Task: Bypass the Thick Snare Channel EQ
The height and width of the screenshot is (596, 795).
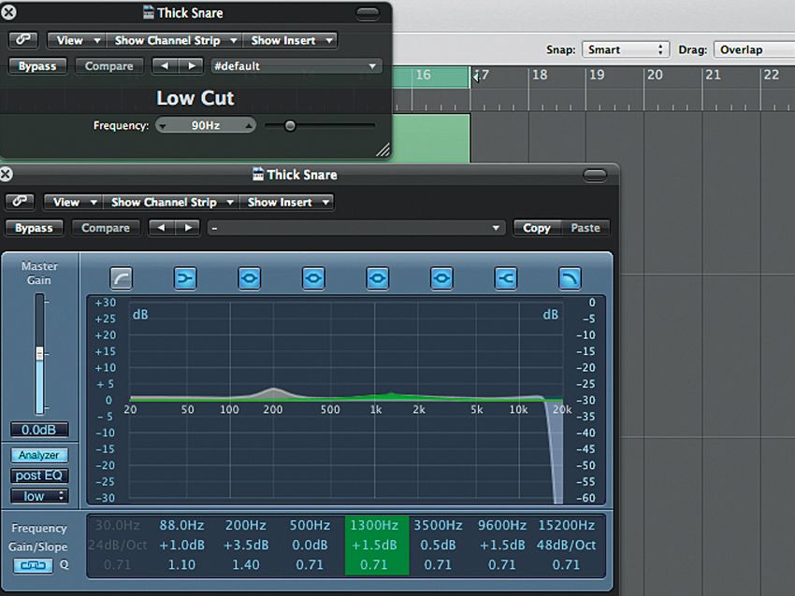Action: pyautogui.click(x=34, y=227)
